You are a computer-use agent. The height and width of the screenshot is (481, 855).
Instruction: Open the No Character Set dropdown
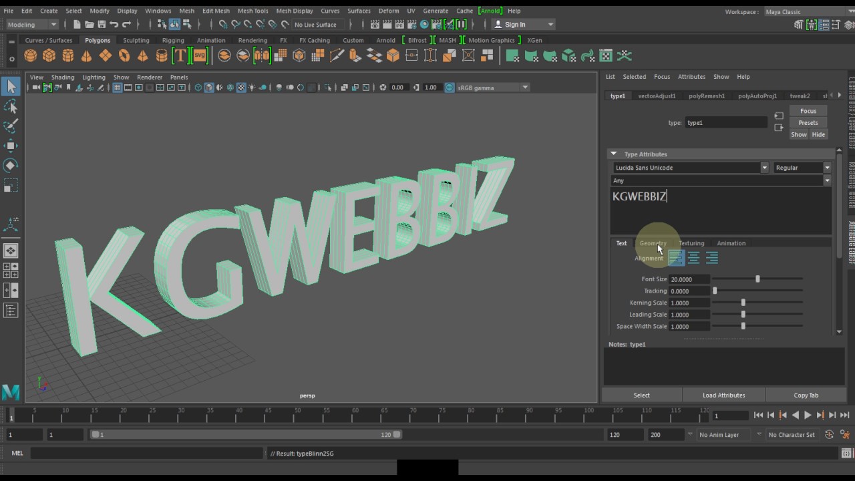point(792,435)
